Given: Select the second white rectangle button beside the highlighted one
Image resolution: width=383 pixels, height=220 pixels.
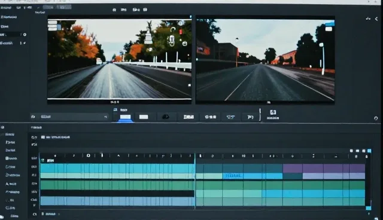Looking at the screenshot, I should (144, 117).
